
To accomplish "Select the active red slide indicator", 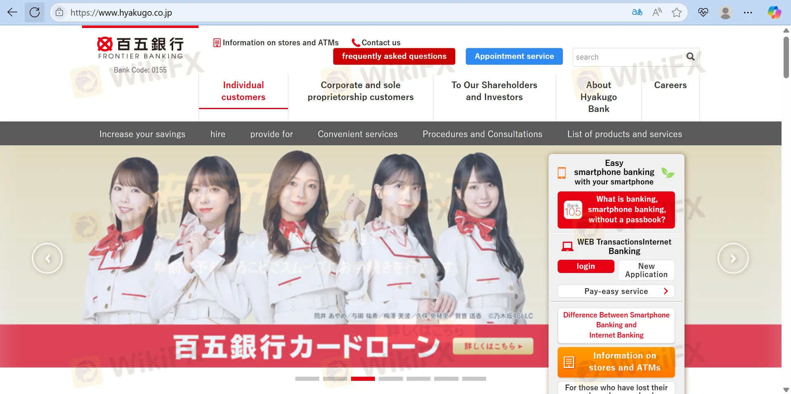I will [363, 379].
